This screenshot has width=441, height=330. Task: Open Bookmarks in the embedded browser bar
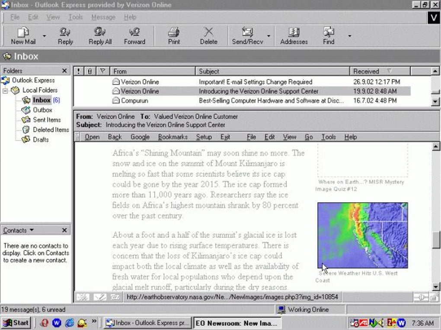[173, 137]
